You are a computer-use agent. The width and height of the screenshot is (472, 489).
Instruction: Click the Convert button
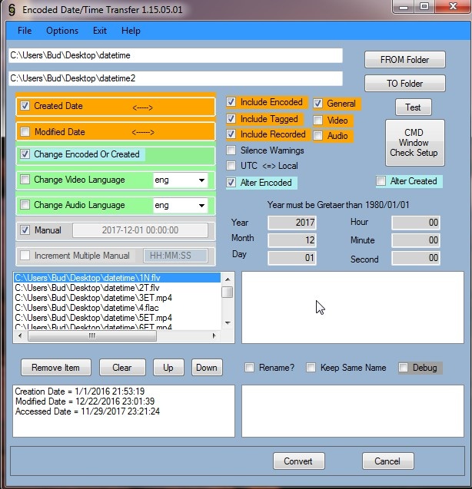tap(298, 461)
